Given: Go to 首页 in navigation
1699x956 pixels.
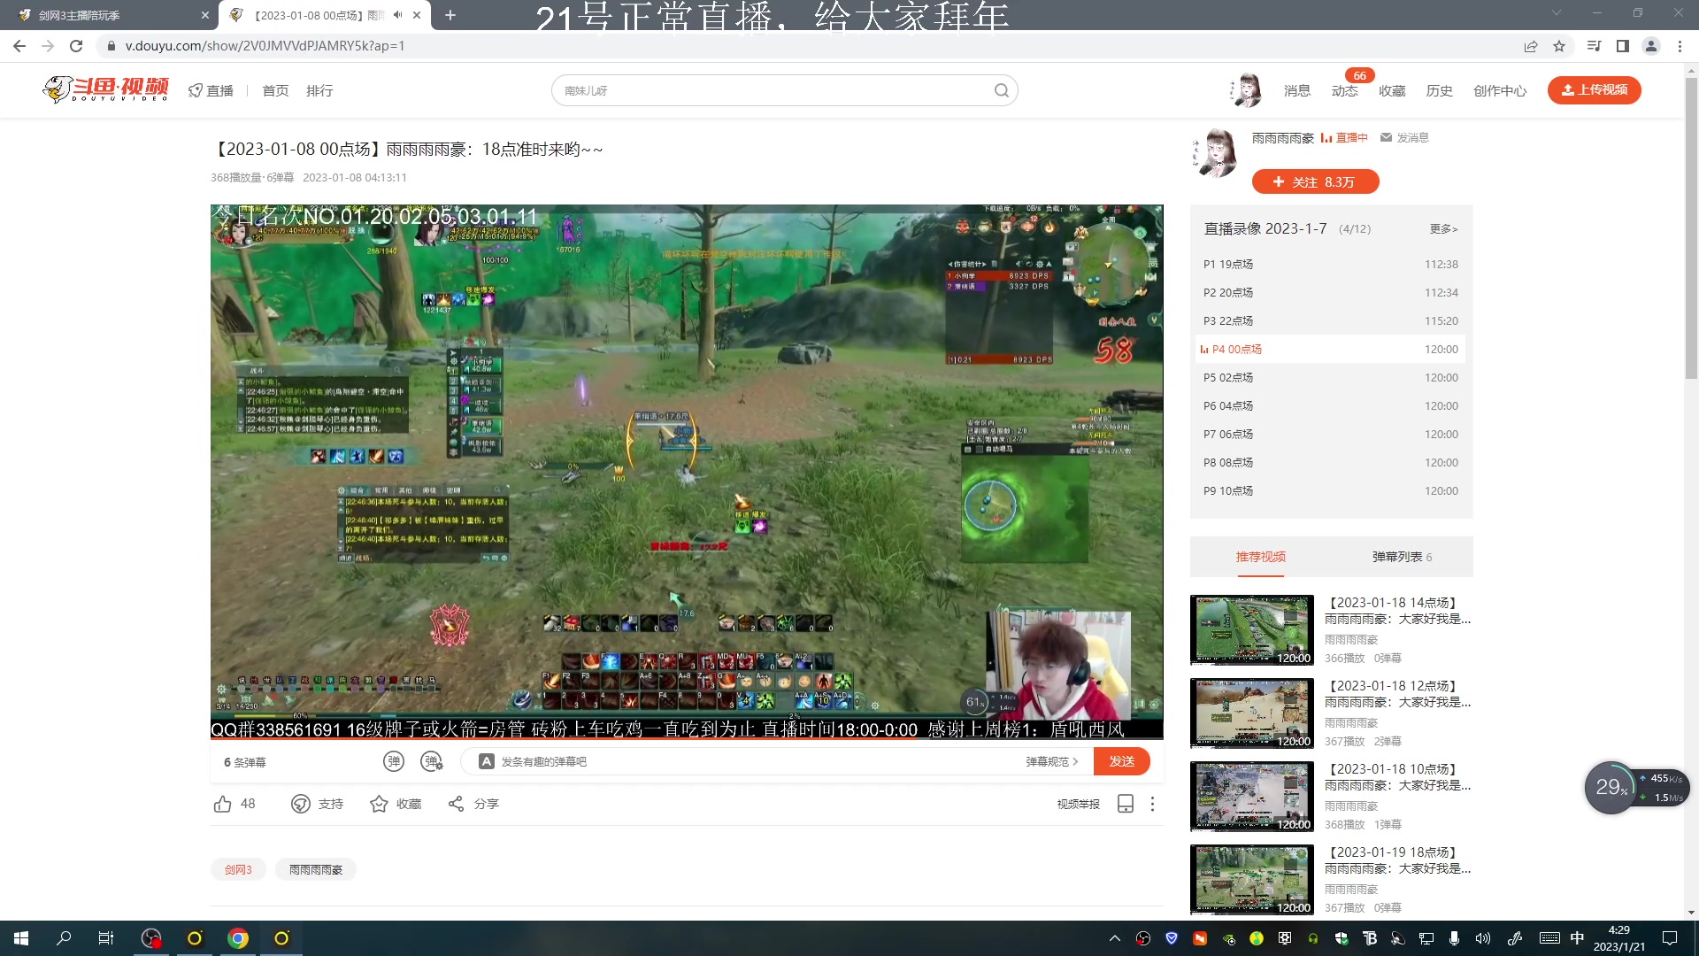Looking at the screenshot, I should pos(275,90).
